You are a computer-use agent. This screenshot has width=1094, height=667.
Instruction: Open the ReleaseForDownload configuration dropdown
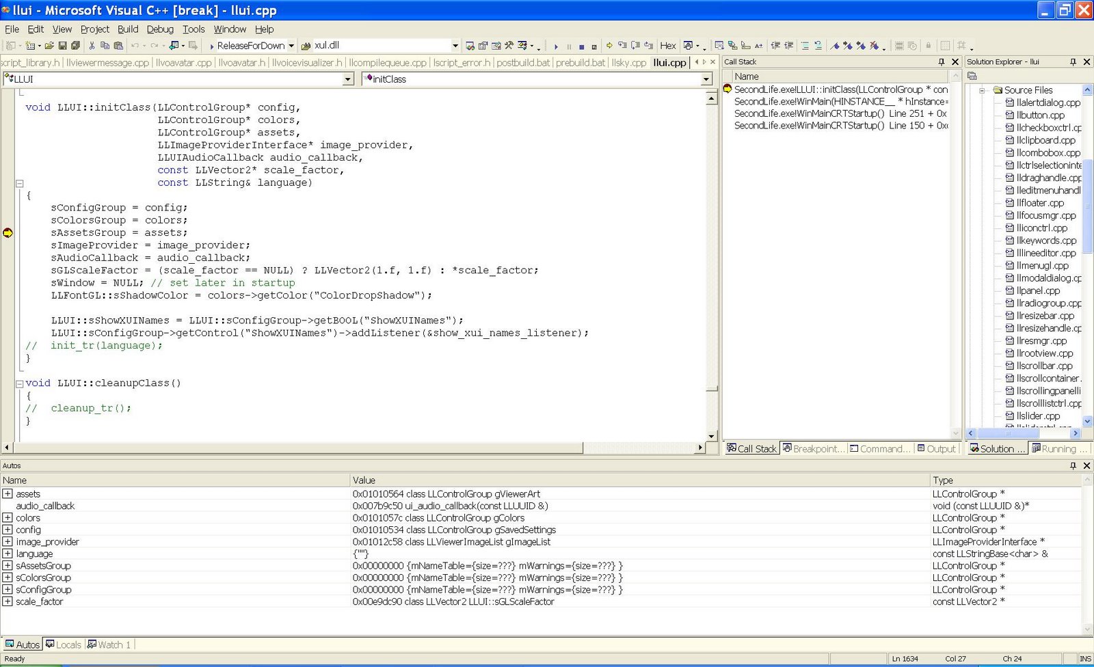pos(291,46)
